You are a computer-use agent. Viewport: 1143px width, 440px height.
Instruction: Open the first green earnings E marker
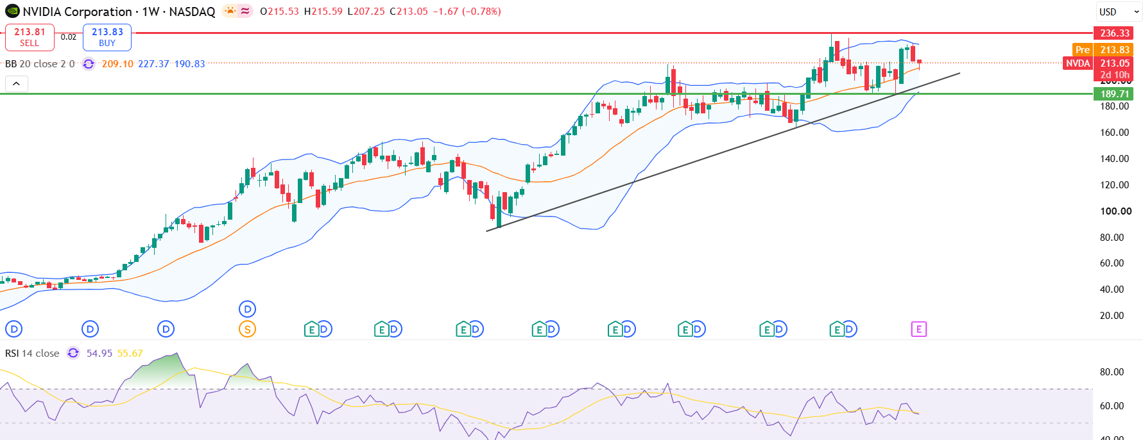point(311,329)
